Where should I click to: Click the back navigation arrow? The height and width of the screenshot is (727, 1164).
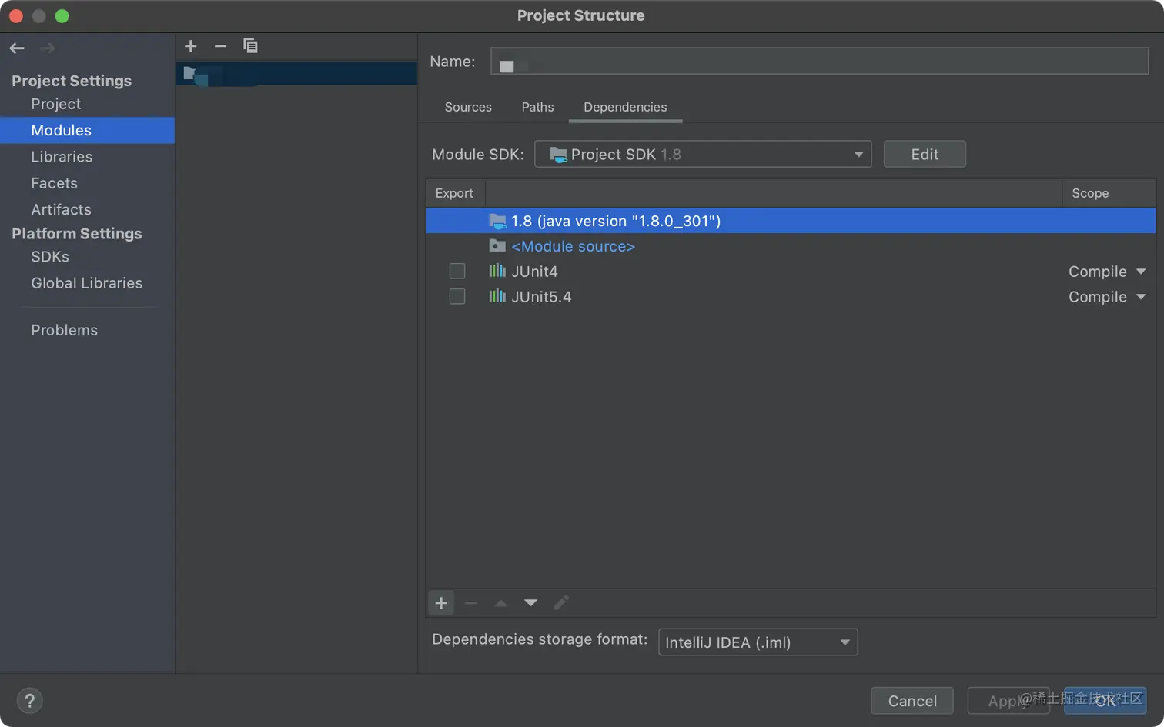point(17,48)
